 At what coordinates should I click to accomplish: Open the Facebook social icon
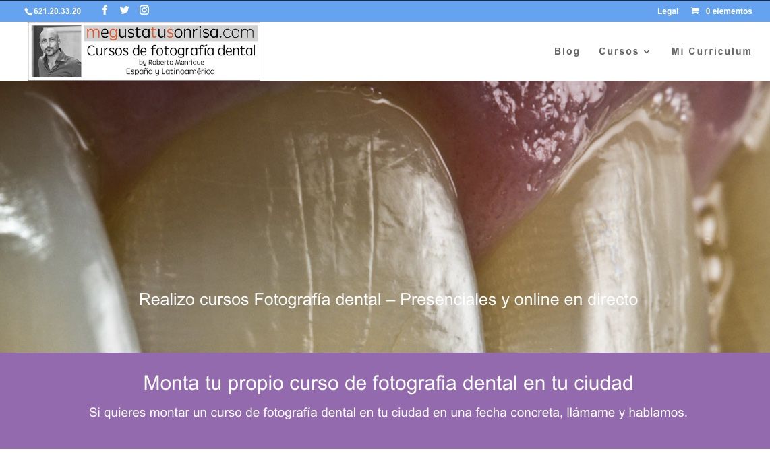click(x=105, y=10)
